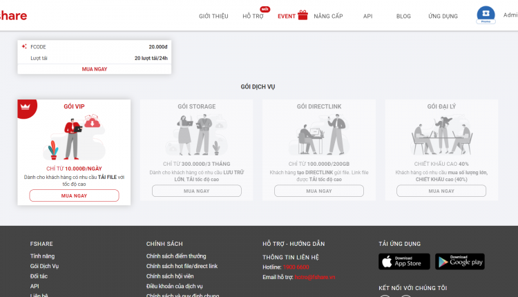Image resolution: width=518 pixels, height=297 pixels.
Task: Click MUA NGAY for GÓI STORAGE
Action: [197, 191]
